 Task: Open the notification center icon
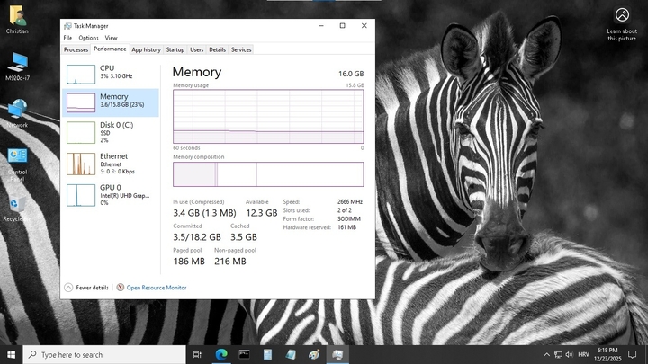pyautogui.click(x=633, y=354)
